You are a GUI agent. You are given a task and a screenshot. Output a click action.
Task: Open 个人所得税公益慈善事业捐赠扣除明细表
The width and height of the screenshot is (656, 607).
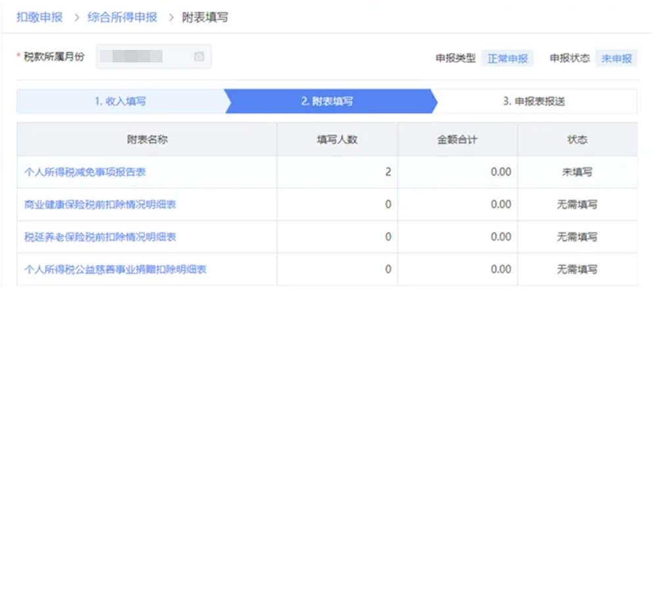point(115,269)
